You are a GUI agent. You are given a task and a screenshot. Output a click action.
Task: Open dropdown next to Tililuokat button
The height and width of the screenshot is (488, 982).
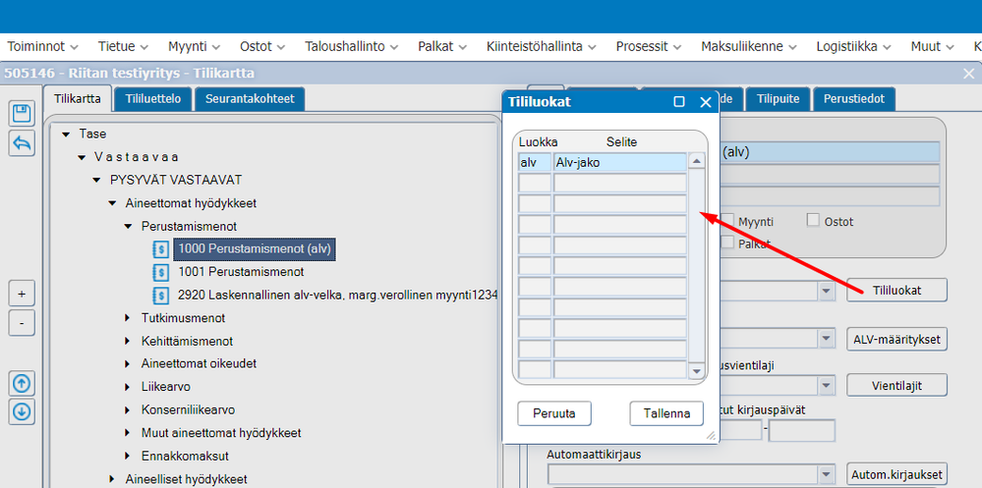[x=827, y=291]
